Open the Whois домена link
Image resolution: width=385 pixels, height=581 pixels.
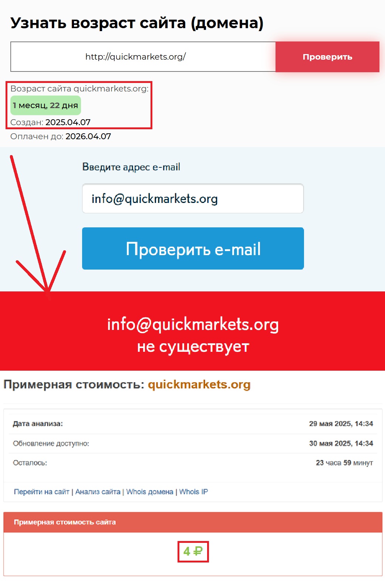pyautogui.click(x=150, y=492)
